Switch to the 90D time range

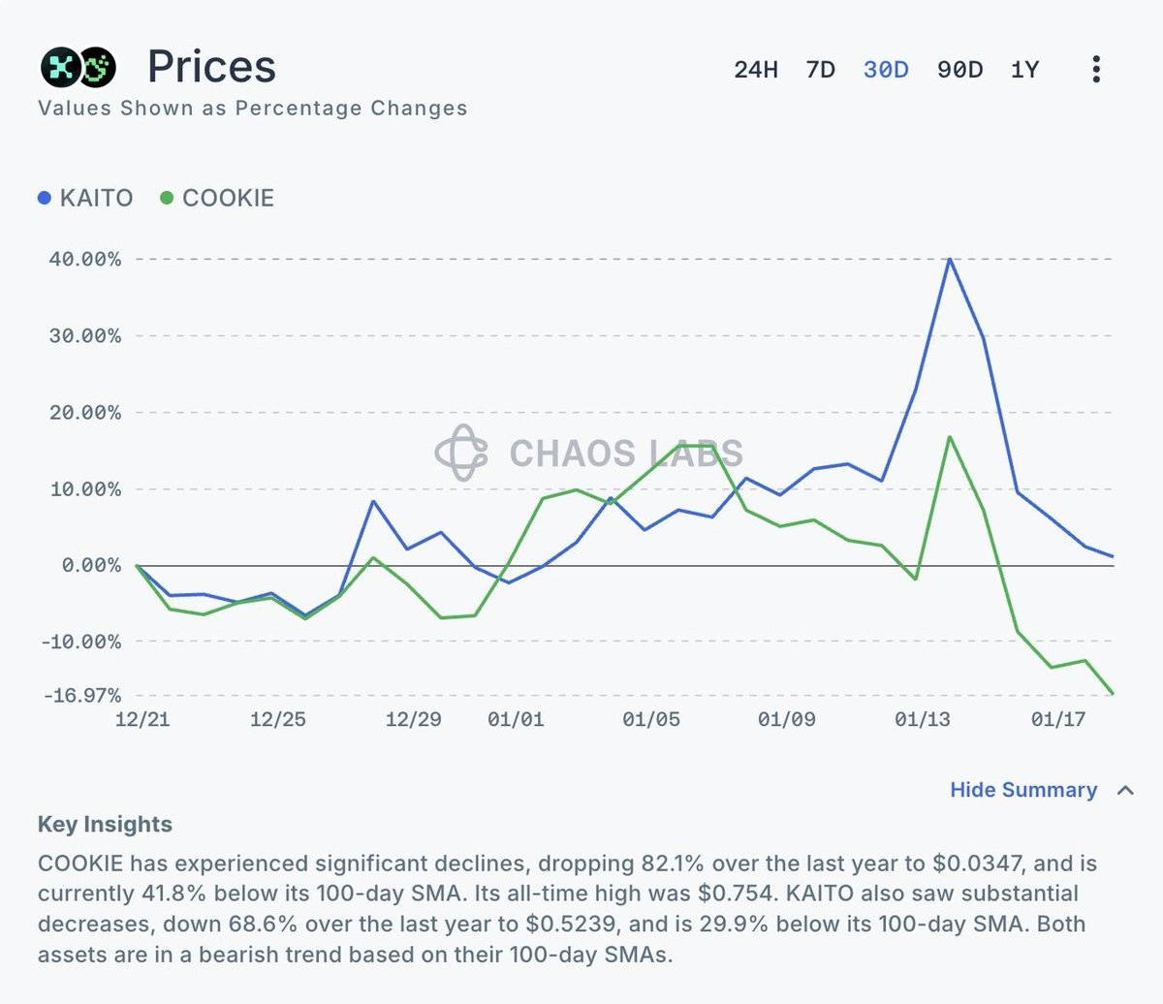959,70
